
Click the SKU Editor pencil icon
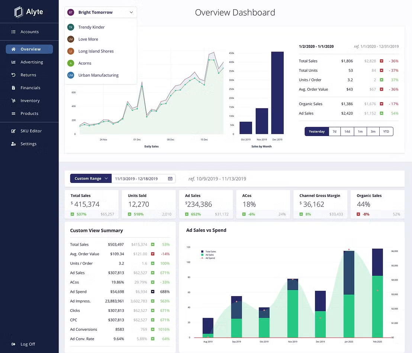(13, 131)
